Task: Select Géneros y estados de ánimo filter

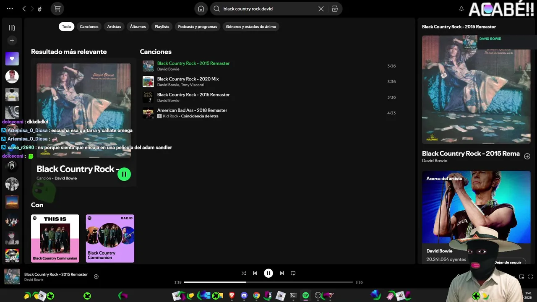Action: 251,26
